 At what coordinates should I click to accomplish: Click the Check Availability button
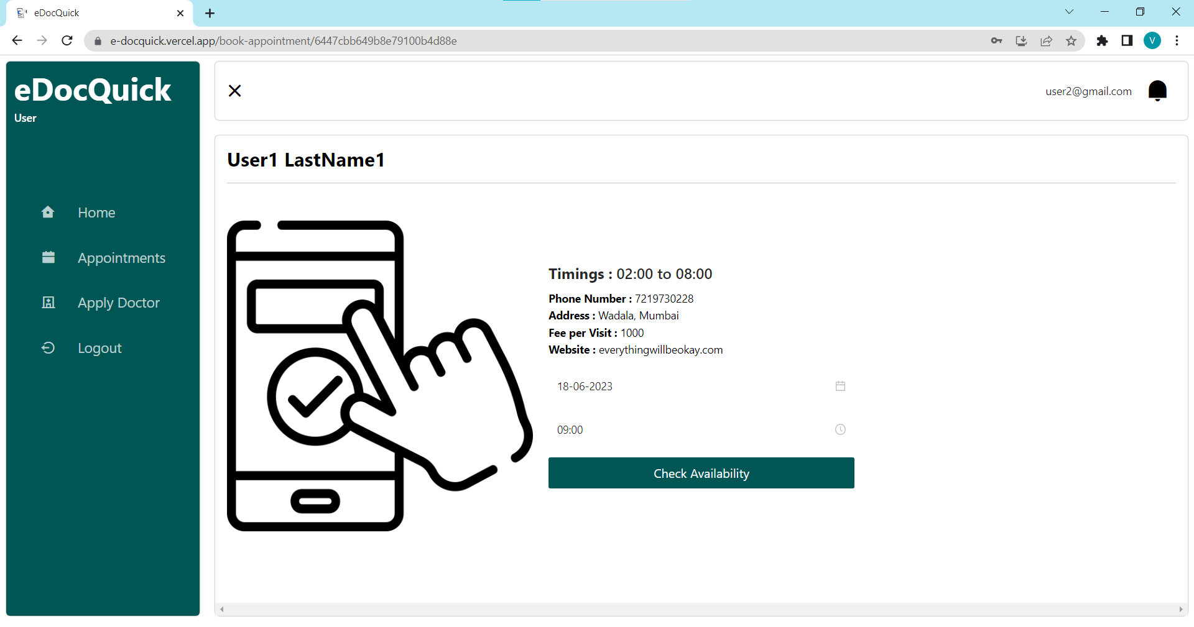(x=701, y=473)
